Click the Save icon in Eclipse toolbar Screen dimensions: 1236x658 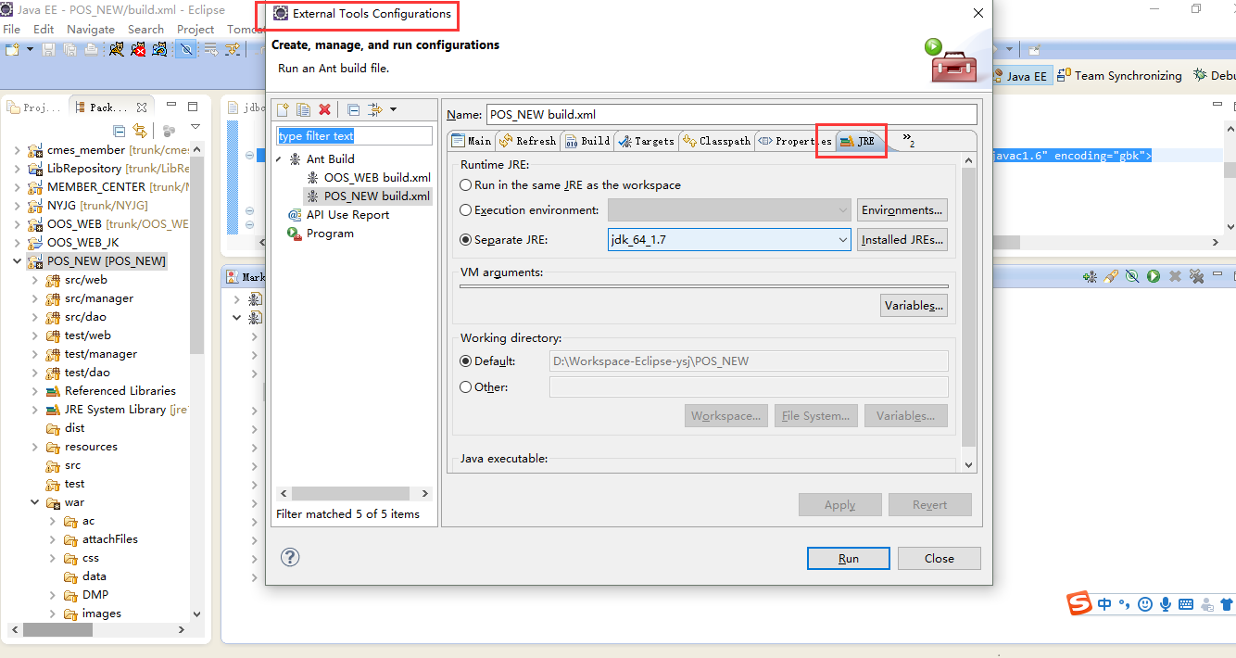pos(48,49)
